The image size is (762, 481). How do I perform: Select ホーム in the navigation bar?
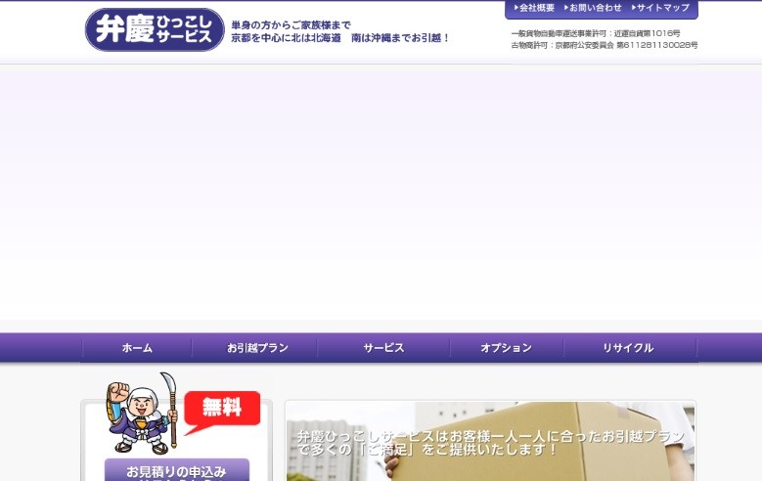tap(137, 348)
